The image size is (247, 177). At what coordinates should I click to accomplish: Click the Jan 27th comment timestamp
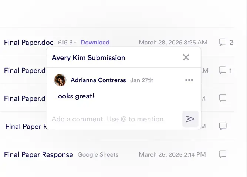coord(142,80)
